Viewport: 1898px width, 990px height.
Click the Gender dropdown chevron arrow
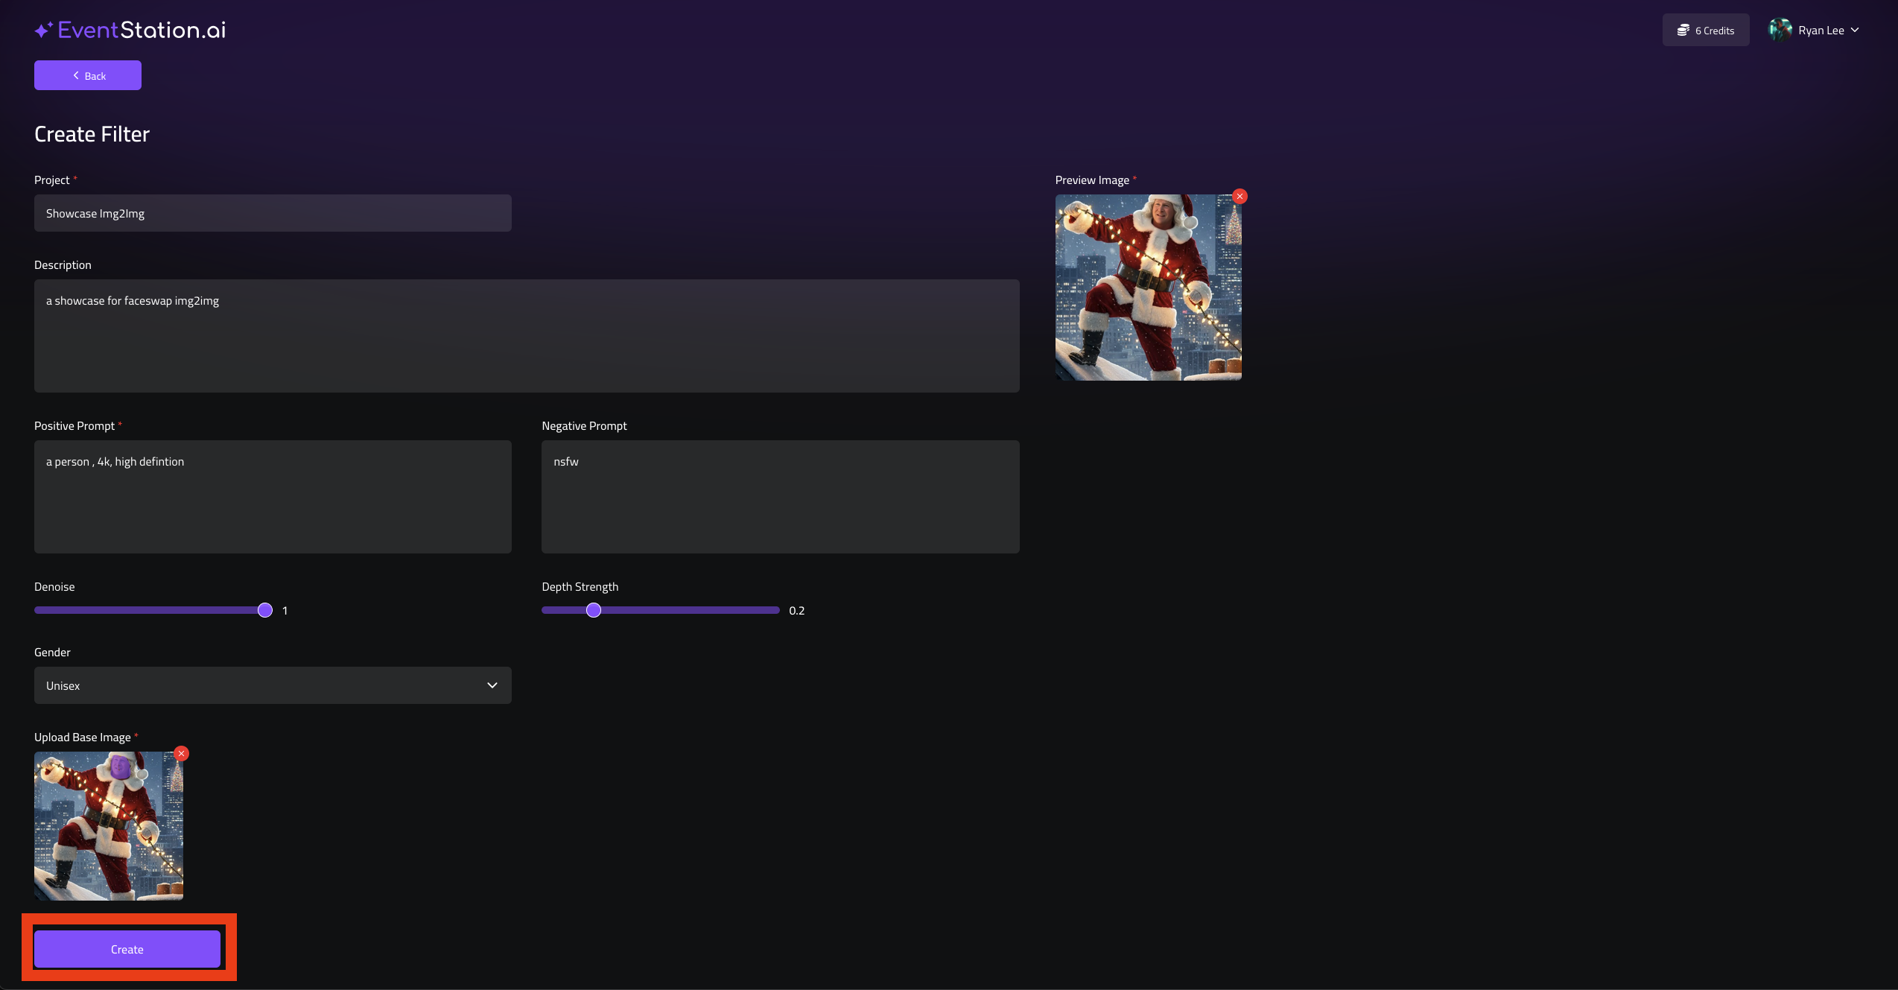[492, 685]
